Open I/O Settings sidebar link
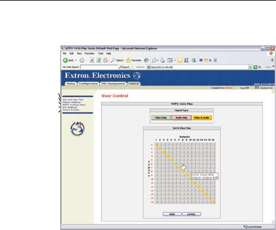Screen dimensions: 276x230 pyautogui.click(x=70, y=107)
